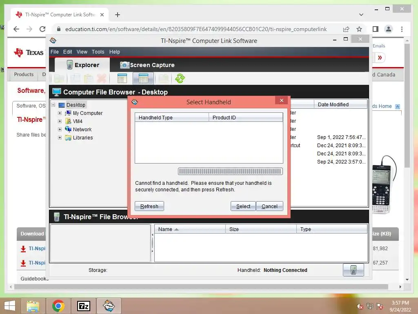Sort the handheld files by Name column
The width and height of the screenshot is (418, 314).
190,229
